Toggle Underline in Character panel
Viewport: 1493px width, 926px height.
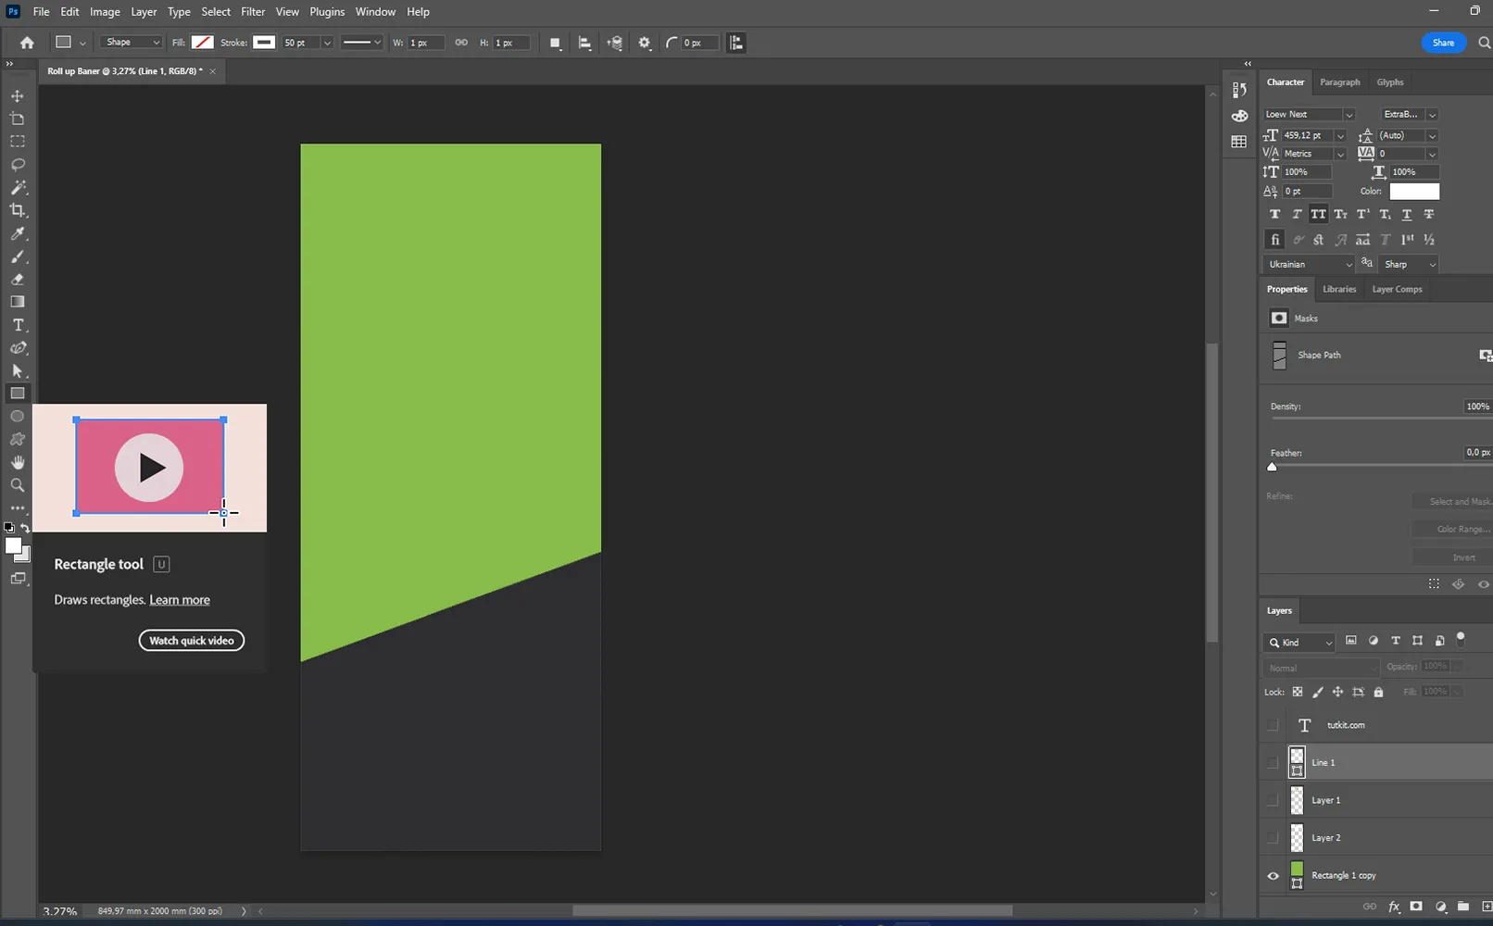[x=1407, y=214]
